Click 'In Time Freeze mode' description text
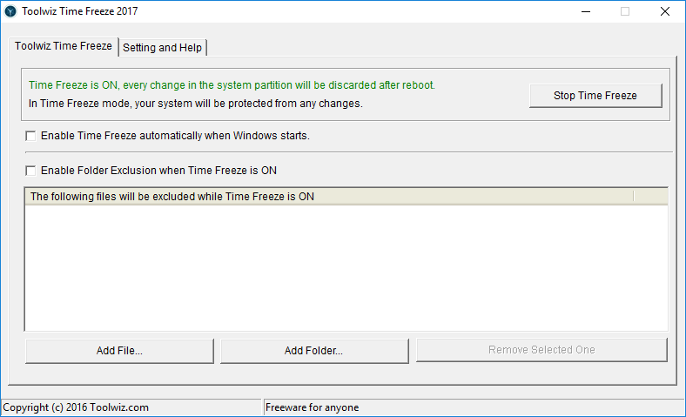 pos(196,104)
